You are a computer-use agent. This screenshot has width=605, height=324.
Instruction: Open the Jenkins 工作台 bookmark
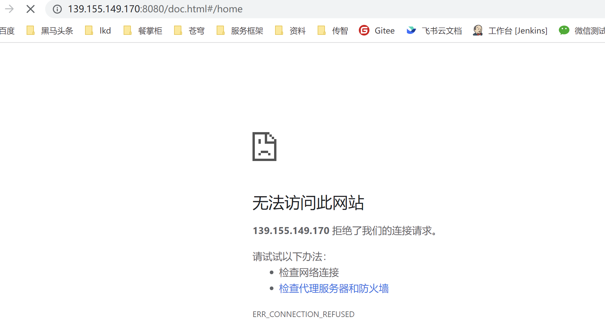point(510,31)
